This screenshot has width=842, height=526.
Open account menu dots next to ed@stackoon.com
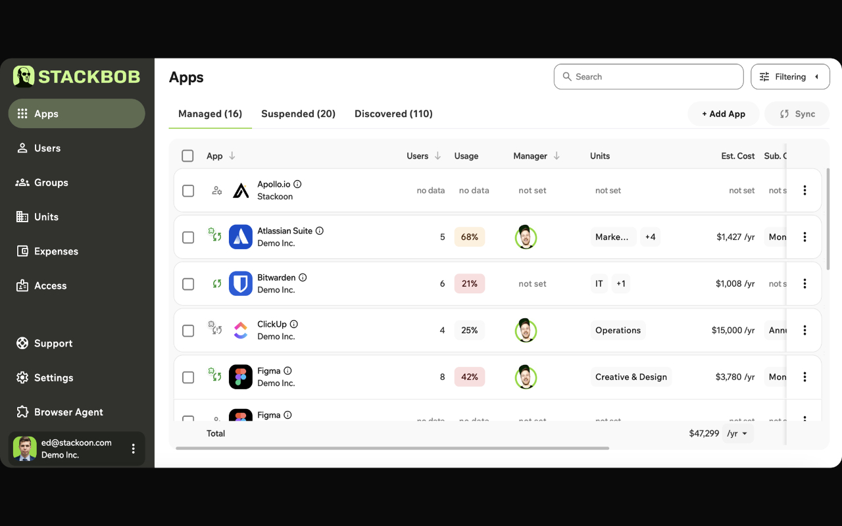(134, 448)
